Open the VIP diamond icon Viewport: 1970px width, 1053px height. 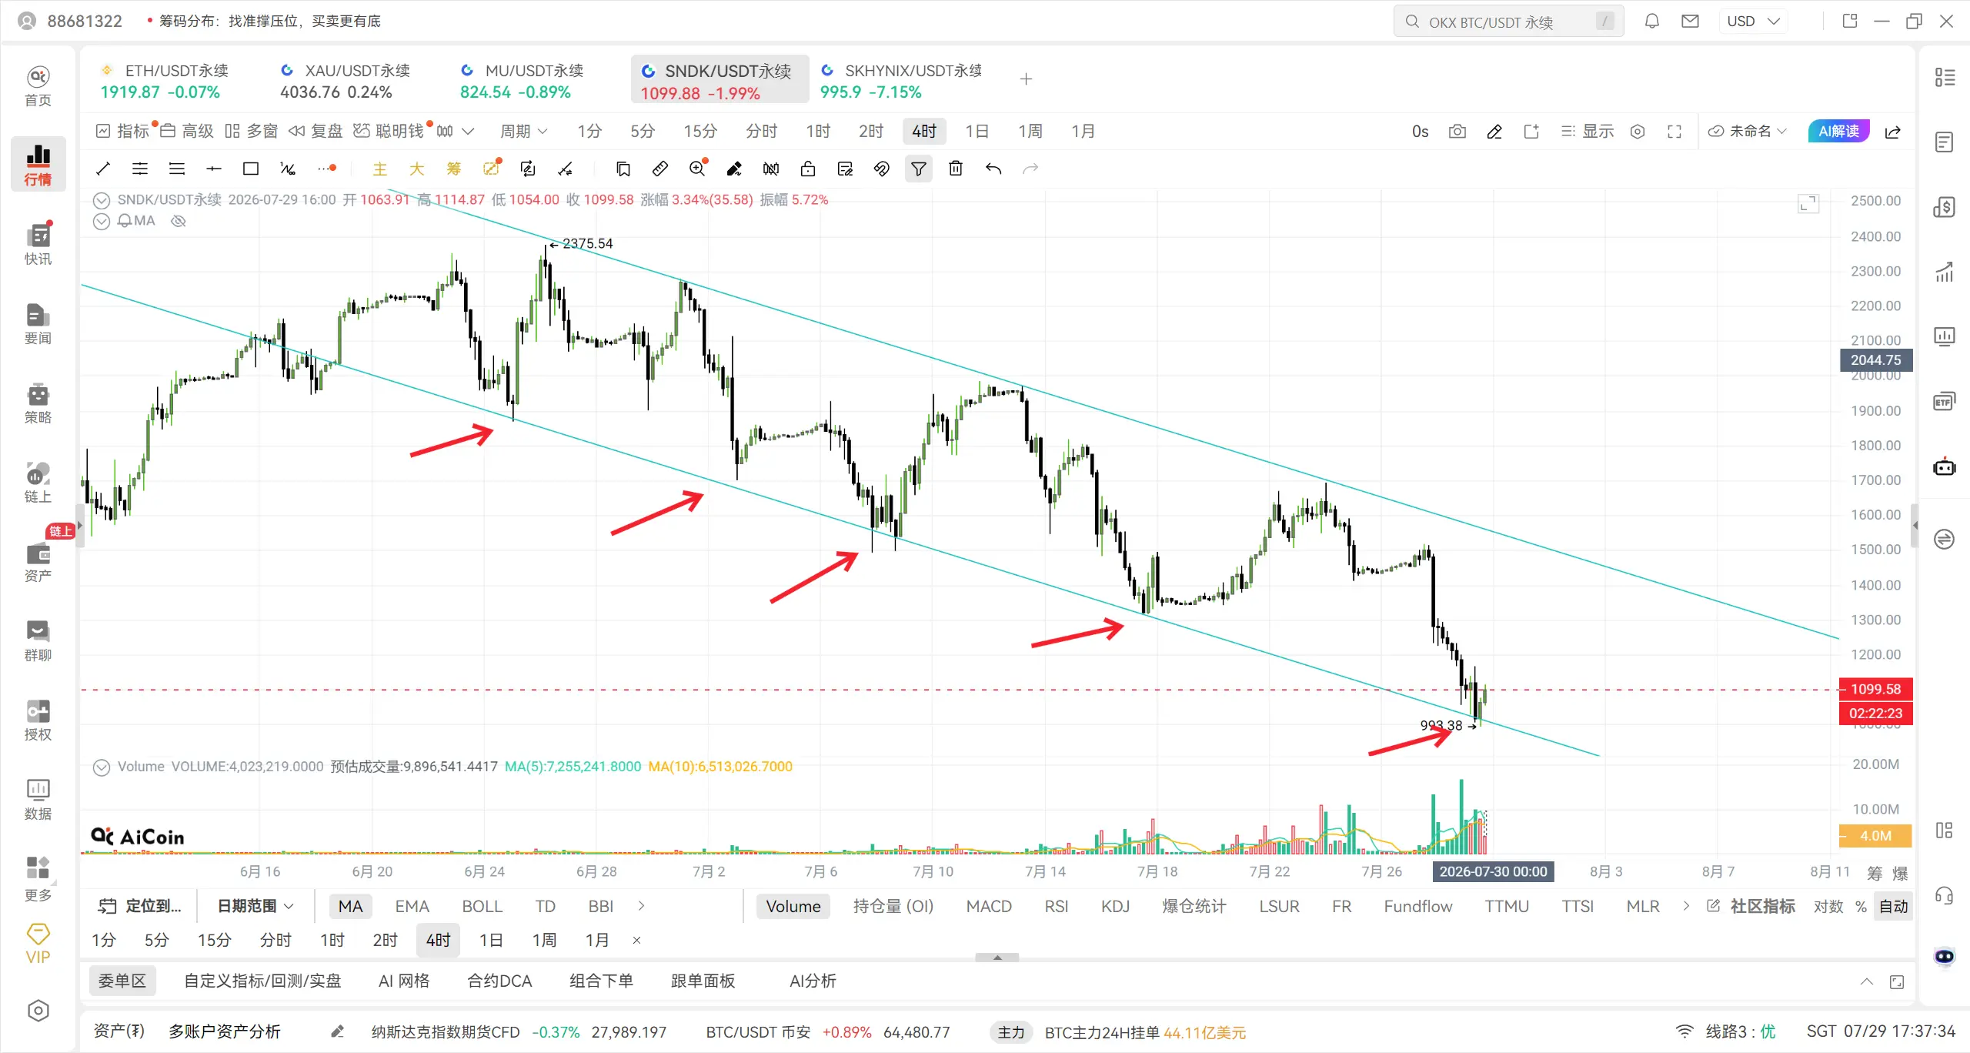(38, 944)
